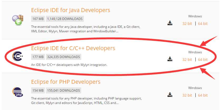Open Eclipse IDE for C/C++ Developers title
This screenshot has width=221, height=110.
click(73, 48)
